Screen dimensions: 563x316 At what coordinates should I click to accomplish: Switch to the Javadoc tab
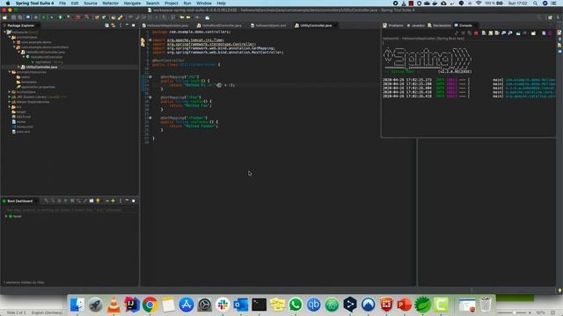point(418,25)
